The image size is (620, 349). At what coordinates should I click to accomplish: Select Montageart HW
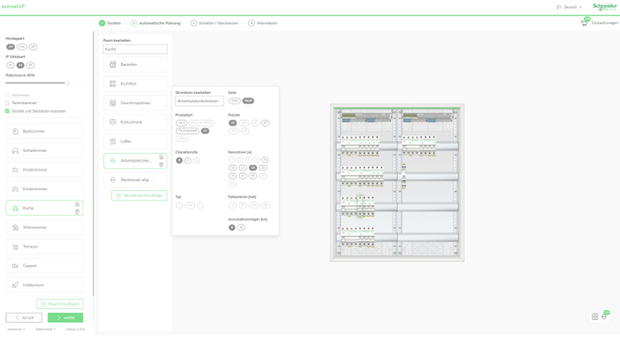[x=22, y=47]
